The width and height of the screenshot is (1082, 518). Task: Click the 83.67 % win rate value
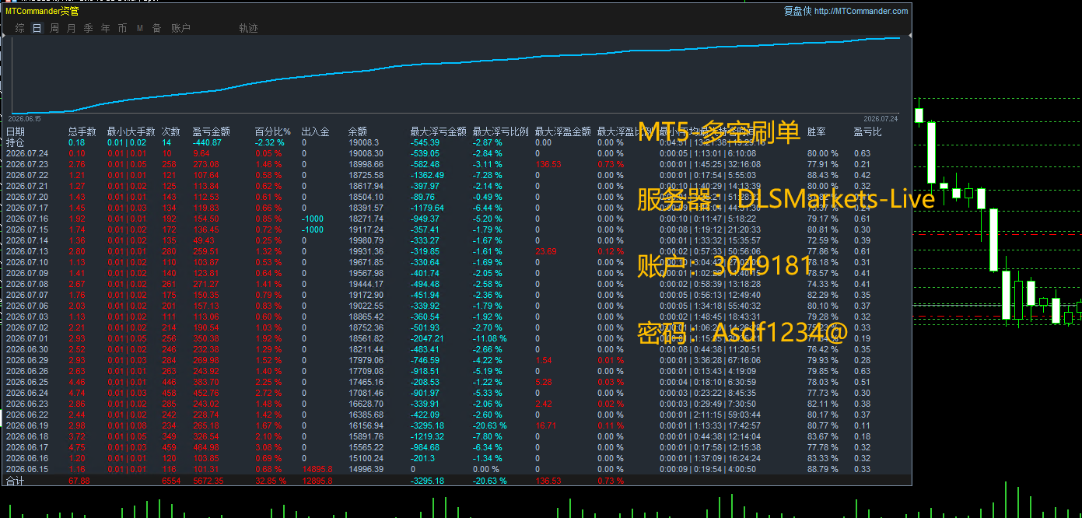[823, 436]
